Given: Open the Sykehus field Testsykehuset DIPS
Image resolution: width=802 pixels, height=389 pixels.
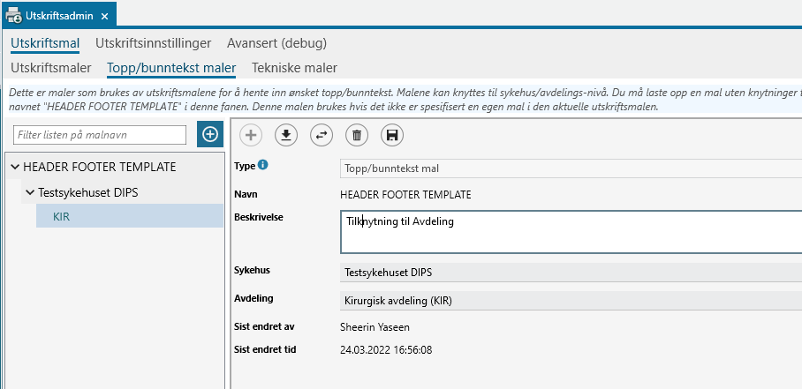Looking at the screenshot, I should [x=571, y=272].
